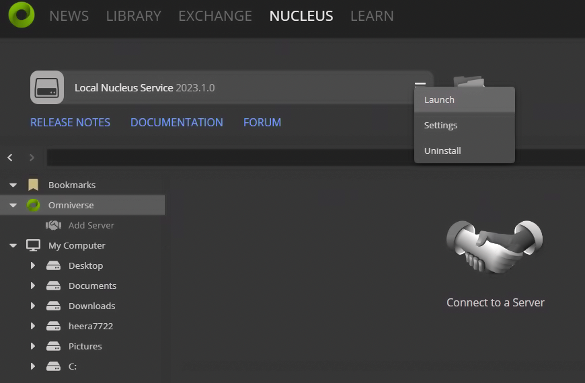
Task: Click Connect to a Server
Action: pyautogui.click(x=496, y=302)
